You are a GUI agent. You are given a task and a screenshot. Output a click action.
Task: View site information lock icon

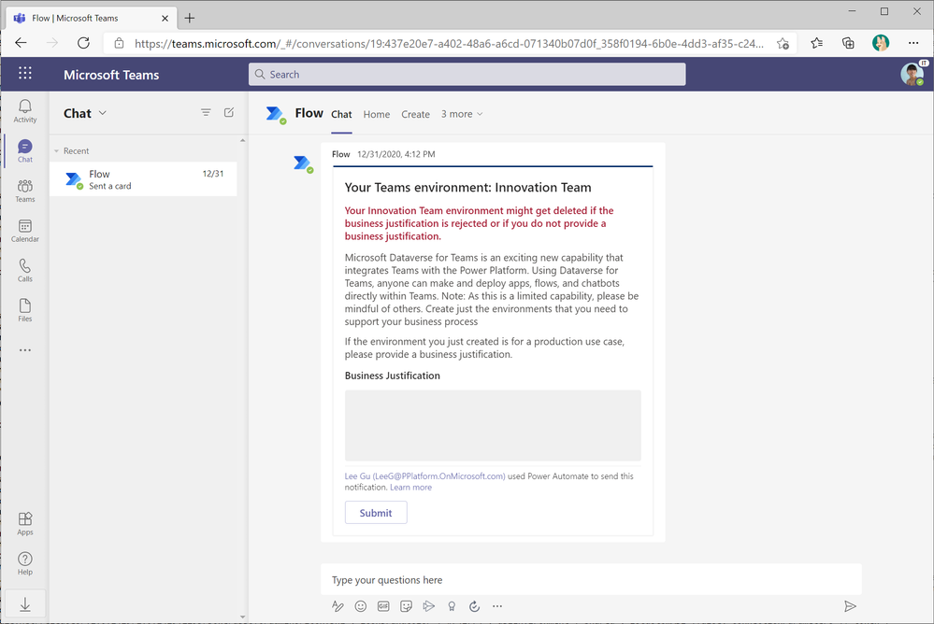(119, 44)
